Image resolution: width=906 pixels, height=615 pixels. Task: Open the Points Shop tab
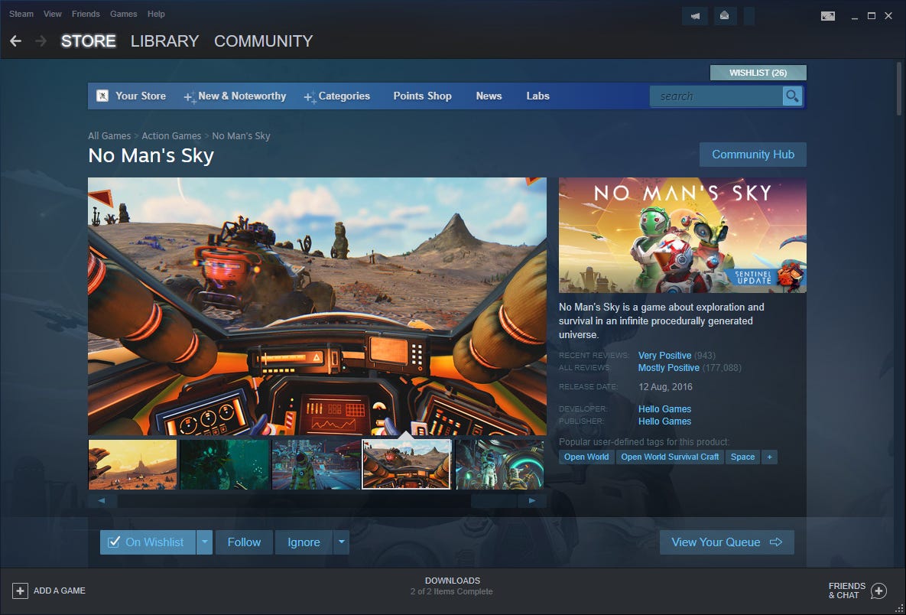click(422, 96)
